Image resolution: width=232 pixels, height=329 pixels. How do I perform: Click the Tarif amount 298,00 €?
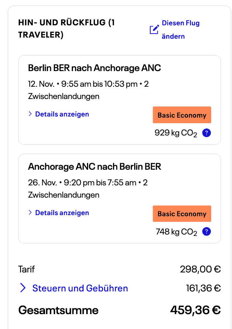click(x=200, y=269)
